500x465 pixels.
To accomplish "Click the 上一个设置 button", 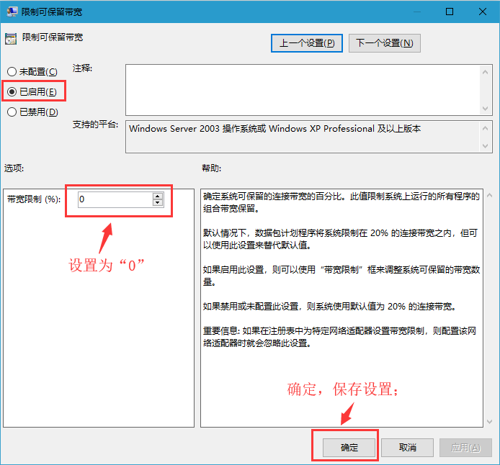I will click(307, 43).
